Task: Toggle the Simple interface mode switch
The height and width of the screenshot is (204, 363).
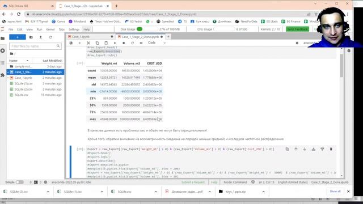Action: click(x=19, y=182)
